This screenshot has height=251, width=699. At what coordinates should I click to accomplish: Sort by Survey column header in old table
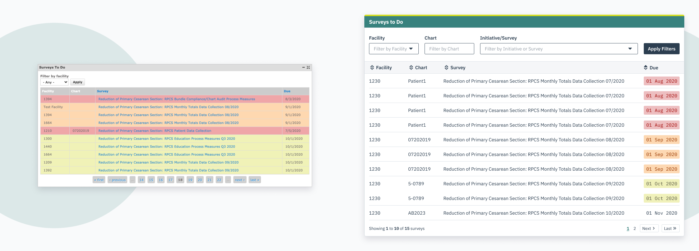point(103,91)
